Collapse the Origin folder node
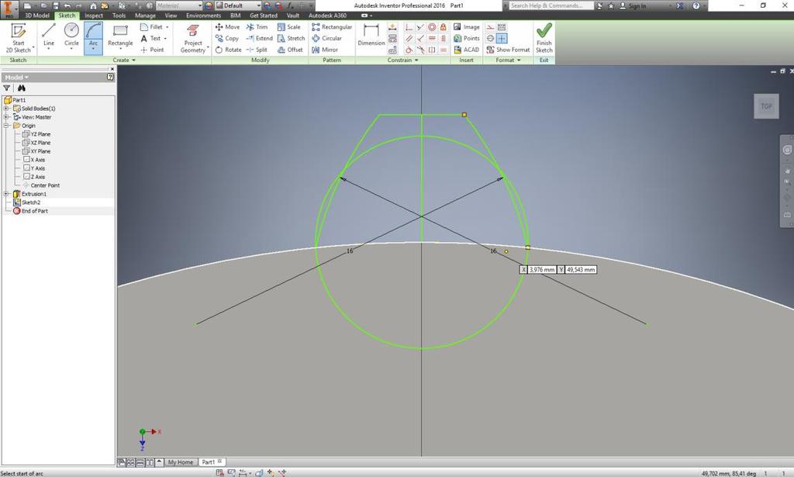The image size is (794, 477). pos(6,126)
